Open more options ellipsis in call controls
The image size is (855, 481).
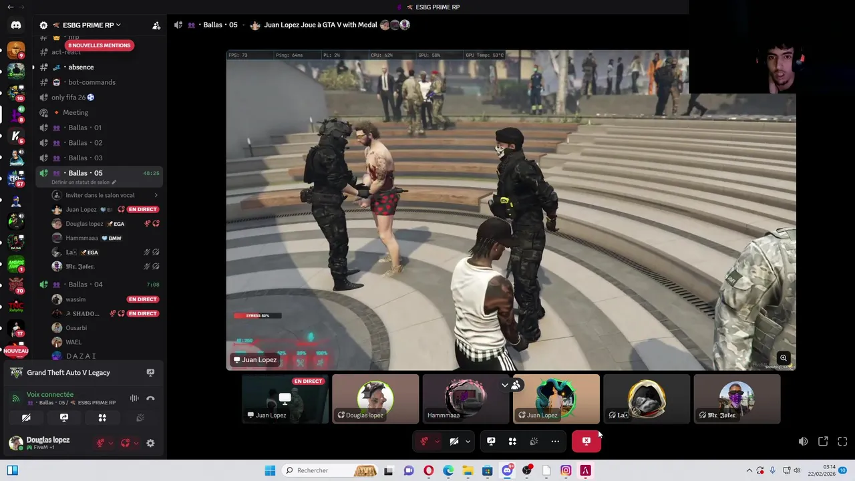tap(555, 441)
